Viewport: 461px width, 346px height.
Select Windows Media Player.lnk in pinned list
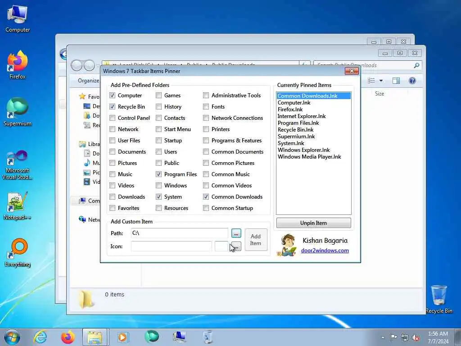click(313, 157)
